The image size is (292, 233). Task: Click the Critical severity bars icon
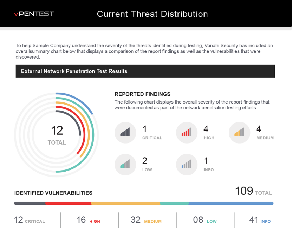[125, 133]
